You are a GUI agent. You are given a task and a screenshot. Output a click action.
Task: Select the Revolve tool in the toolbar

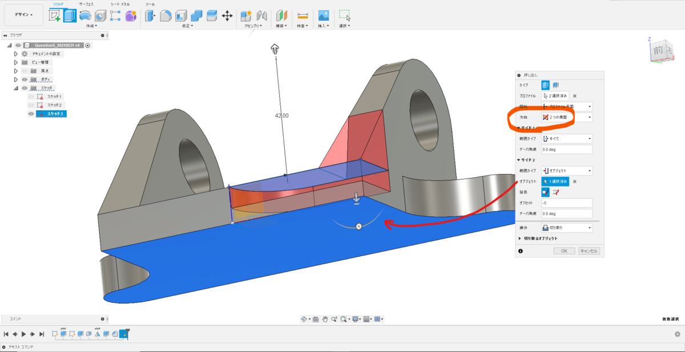coord(85,16)
